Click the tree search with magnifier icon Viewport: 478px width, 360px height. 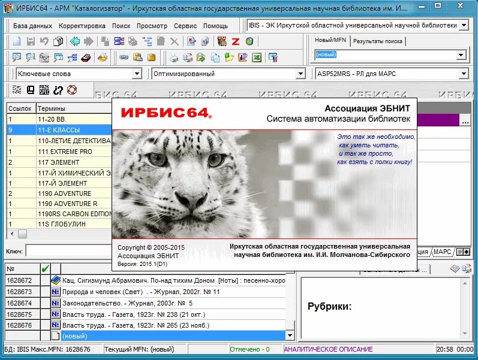[72, 58]
